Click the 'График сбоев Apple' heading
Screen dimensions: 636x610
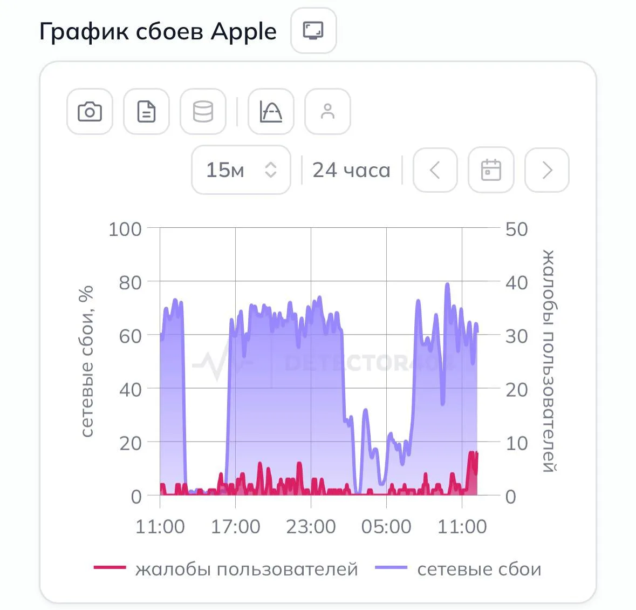[158, 31]
